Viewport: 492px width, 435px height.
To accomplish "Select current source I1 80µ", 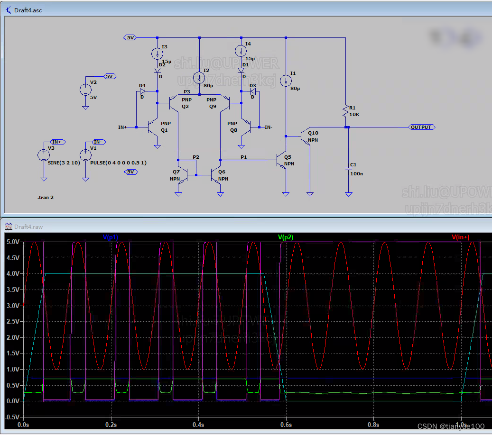I will click(x=286, y=80).
